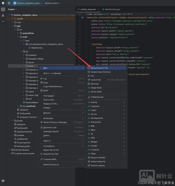175x186 pixels.
Task: Click the Image Asset android icon
Action: 89,88
